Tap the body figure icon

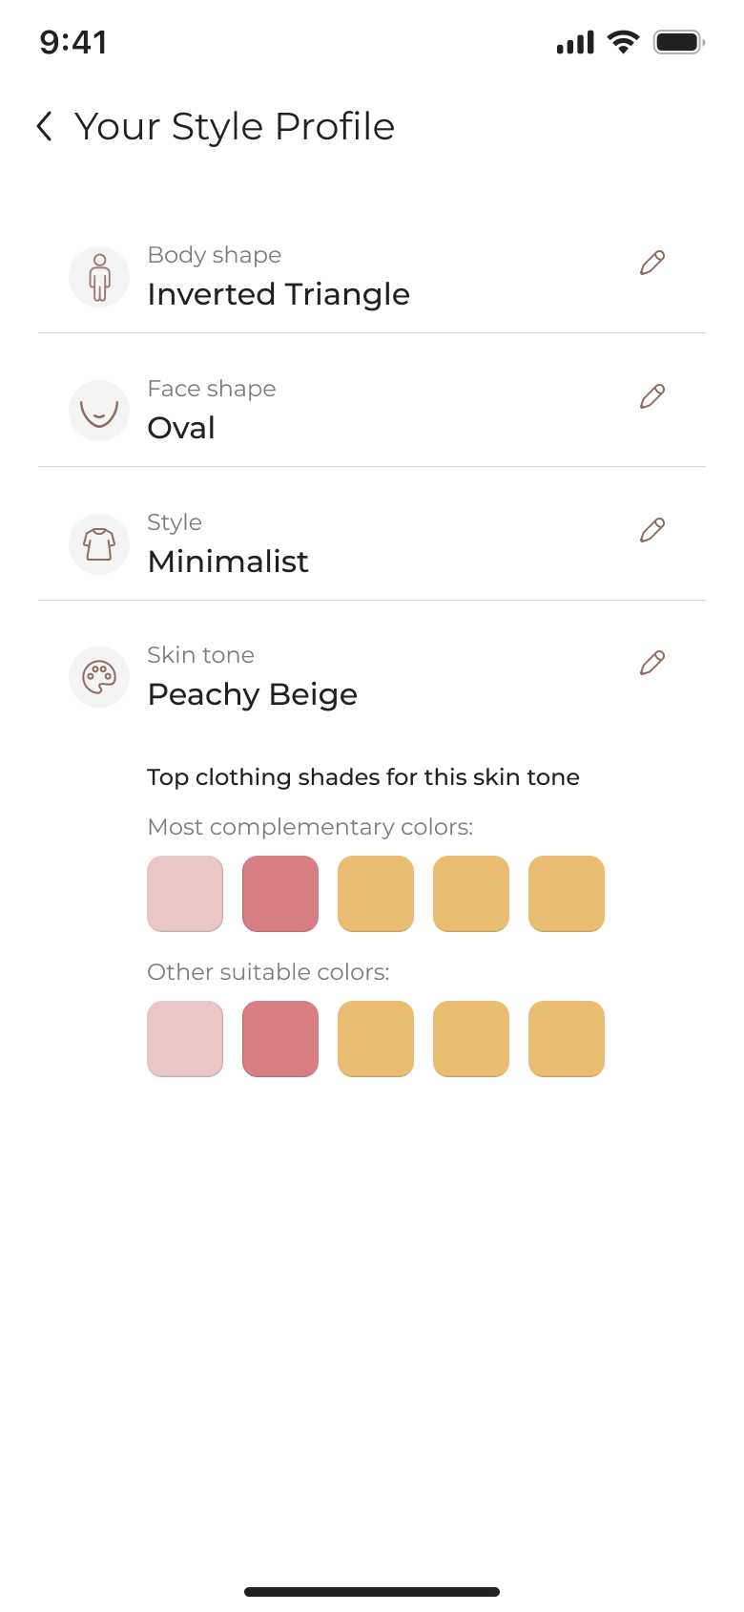99,277
